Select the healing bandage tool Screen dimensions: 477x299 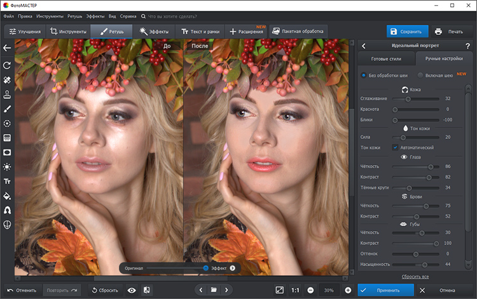[x=7, y=81]
